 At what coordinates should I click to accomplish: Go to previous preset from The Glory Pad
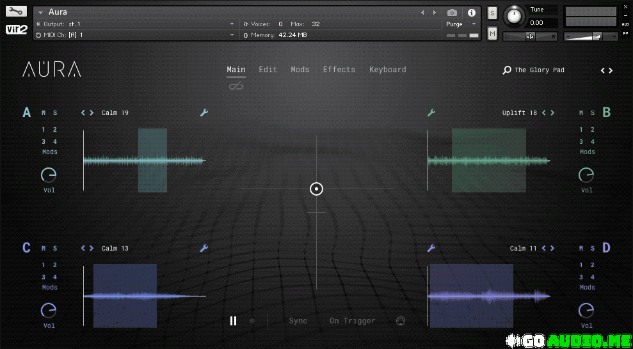[x=603, y=70]
